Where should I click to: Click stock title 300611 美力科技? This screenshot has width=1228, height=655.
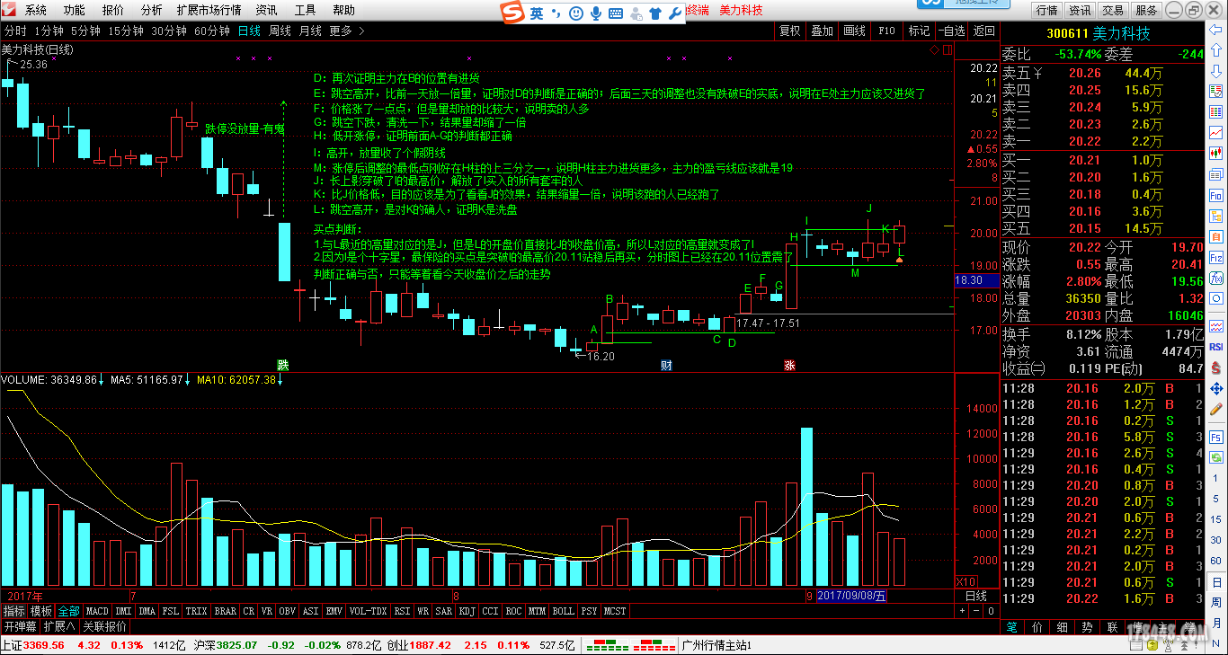point(1099,33)
